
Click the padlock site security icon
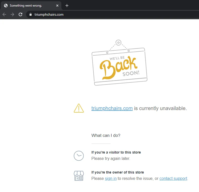(31, 14)
